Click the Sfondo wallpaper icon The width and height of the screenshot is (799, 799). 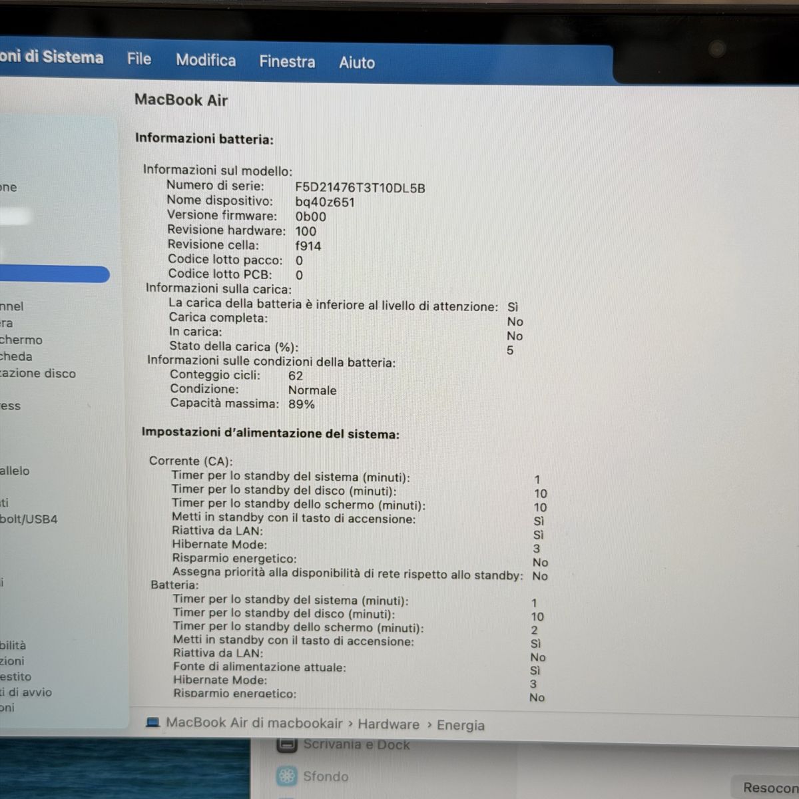[288, 776]
